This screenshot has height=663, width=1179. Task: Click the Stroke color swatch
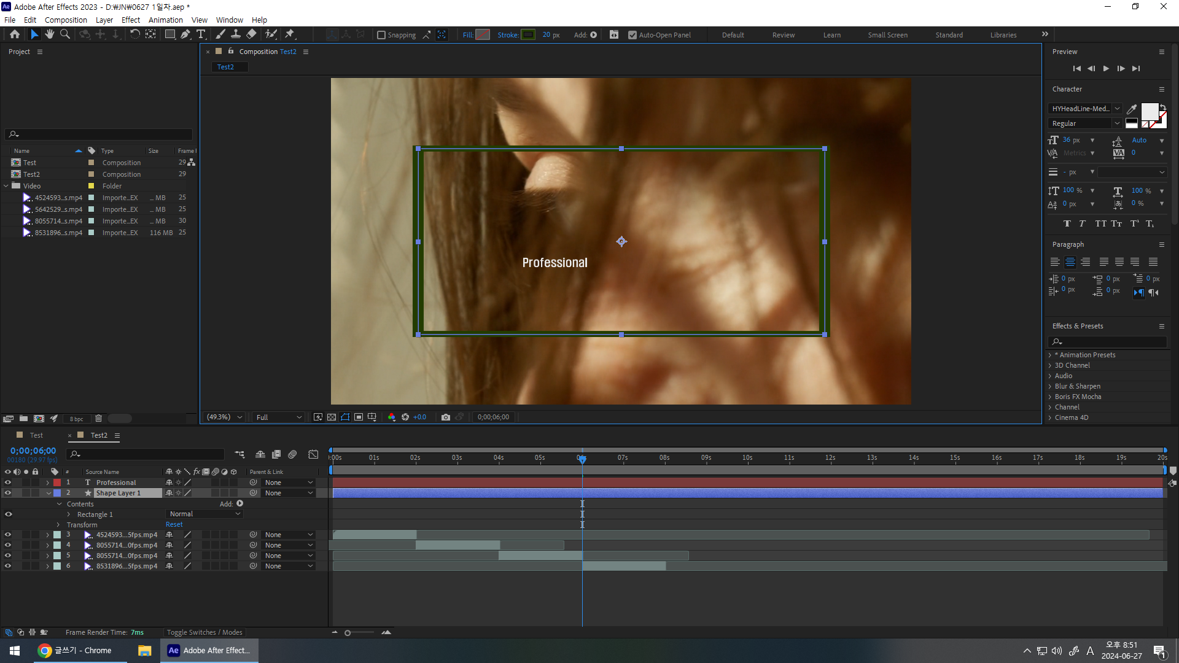(528, 35)
